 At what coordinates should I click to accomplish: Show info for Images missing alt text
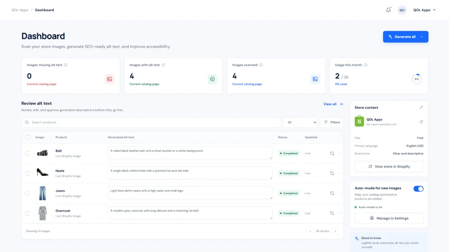[x=66, y=65]
